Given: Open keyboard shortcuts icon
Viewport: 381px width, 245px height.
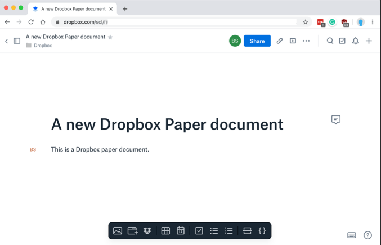Looking at the screenshot, I should click(x=352, y=235).
